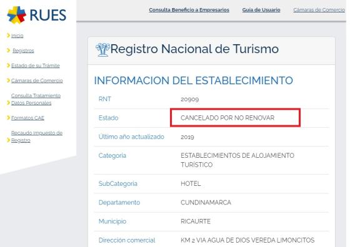
Task: Click the year value 2019
Action: [x=187, y=137]
